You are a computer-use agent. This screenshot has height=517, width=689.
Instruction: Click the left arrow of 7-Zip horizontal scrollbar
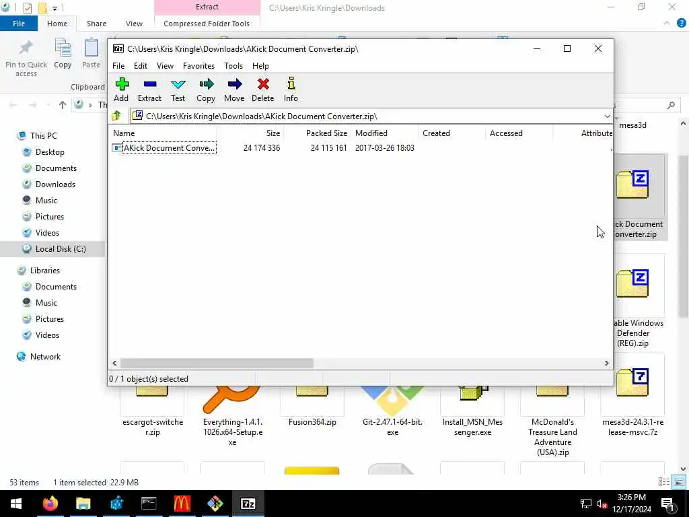(x=114, y=363)
